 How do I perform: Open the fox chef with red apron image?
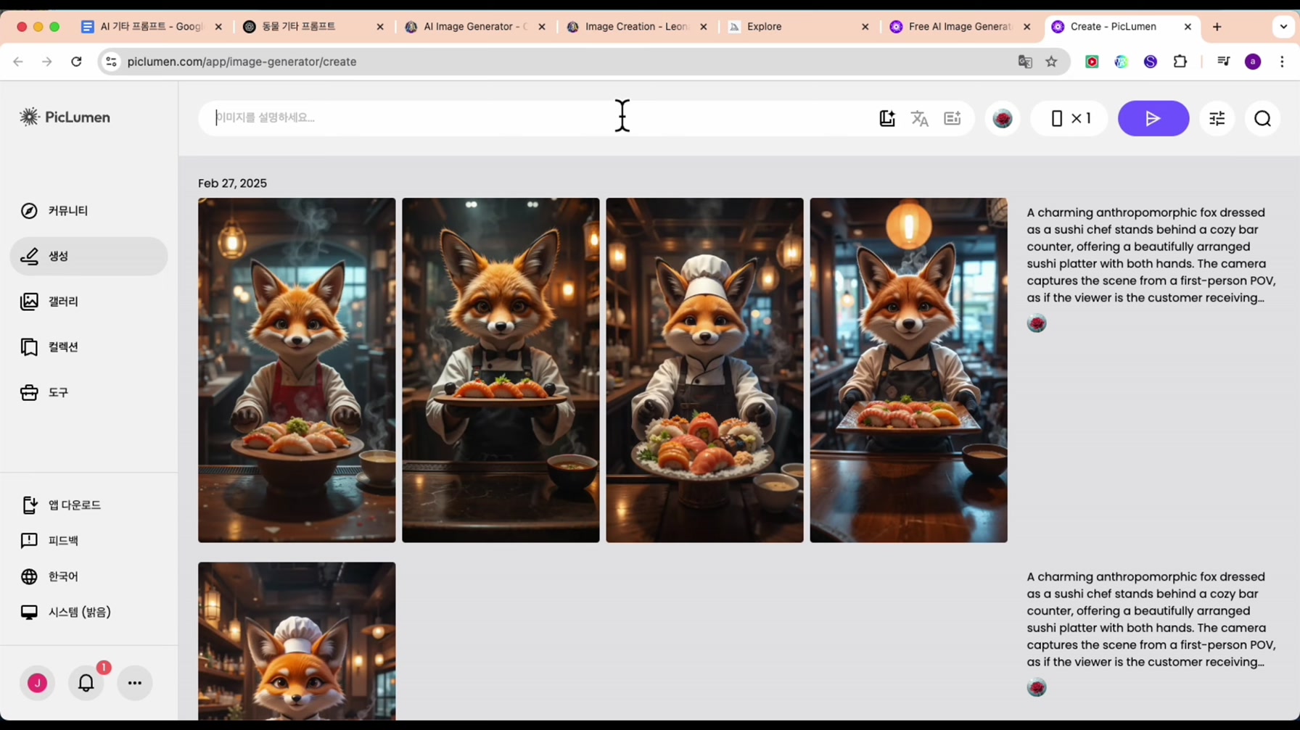click(x=297, y=370)
